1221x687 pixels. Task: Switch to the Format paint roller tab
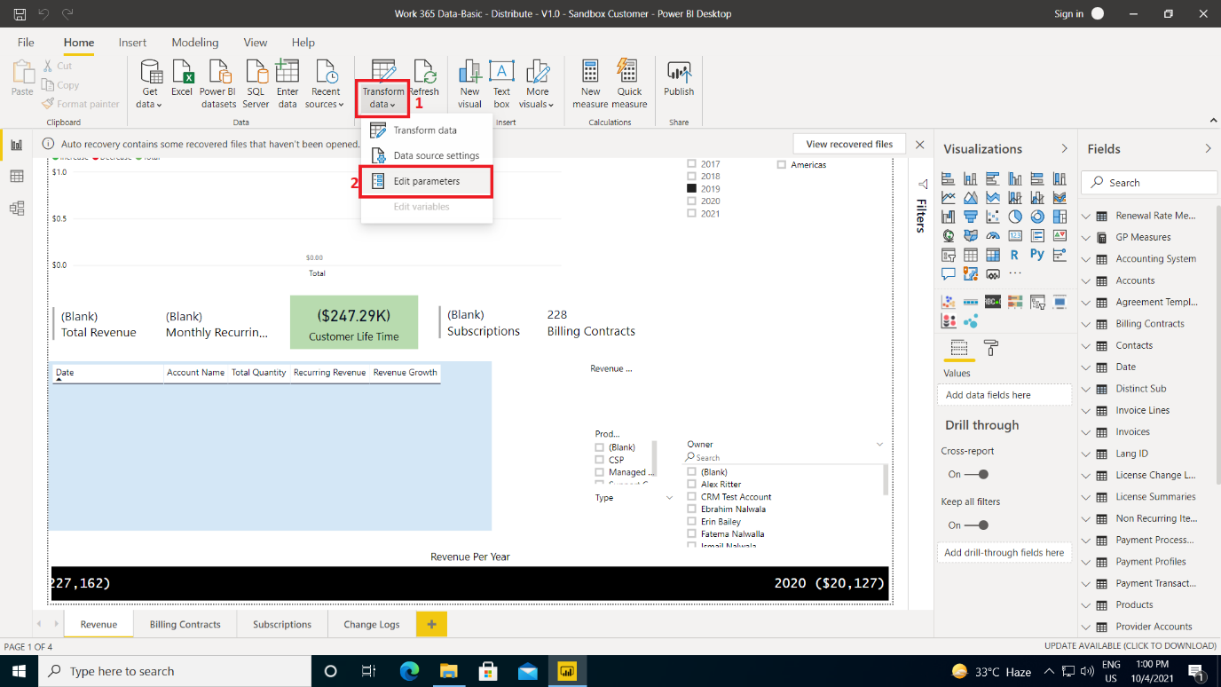tap(991, 348)
